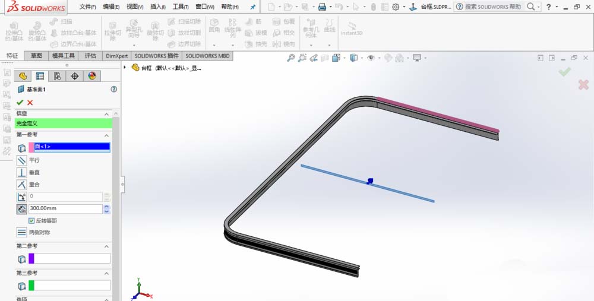The image size is (594, 301).
Task: Click the green third reference color swatch
Action: point(31,286)
